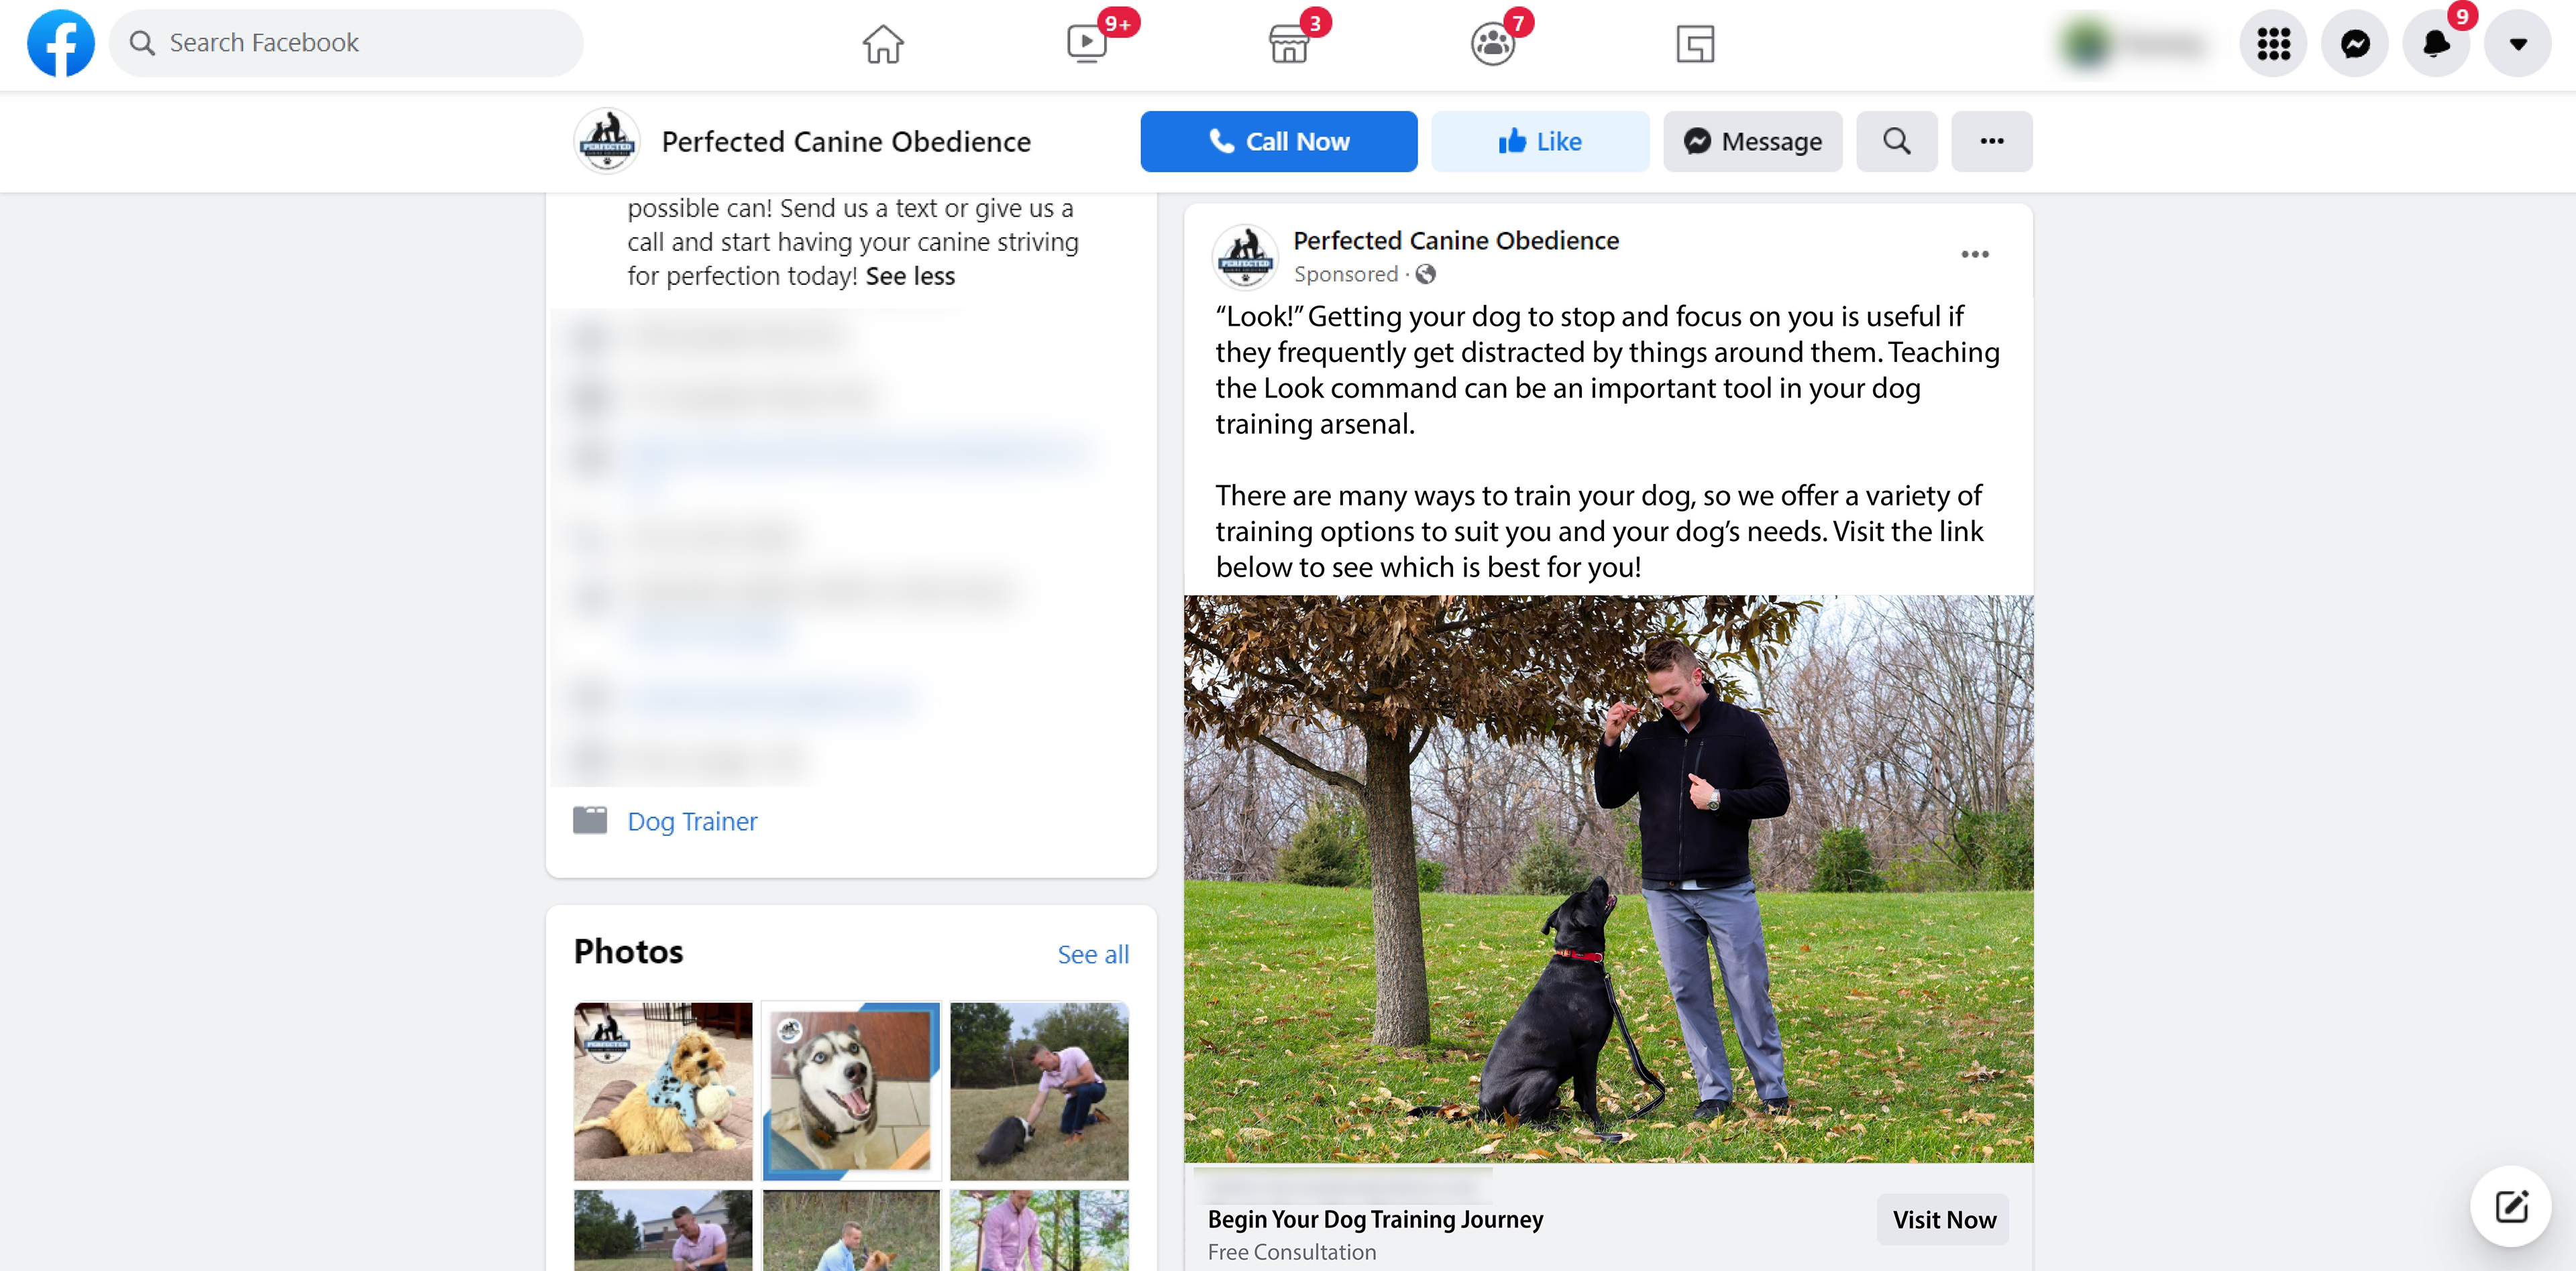Open the Watch videos tab
The image size is (2576, 1271).
click(1087, 44)
